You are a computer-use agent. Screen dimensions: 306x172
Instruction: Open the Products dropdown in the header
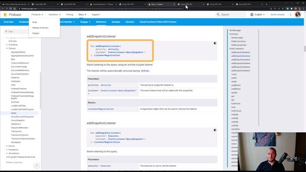pyautogui.click(x=37, y=15)
